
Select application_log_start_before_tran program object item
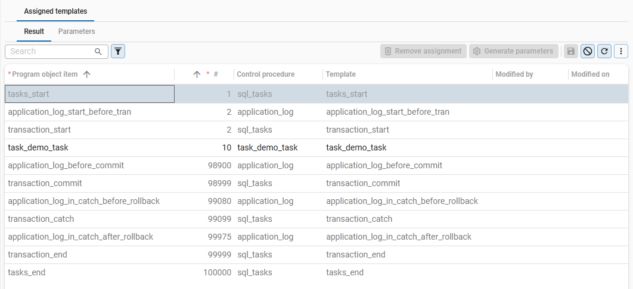(x=89, y=112)
